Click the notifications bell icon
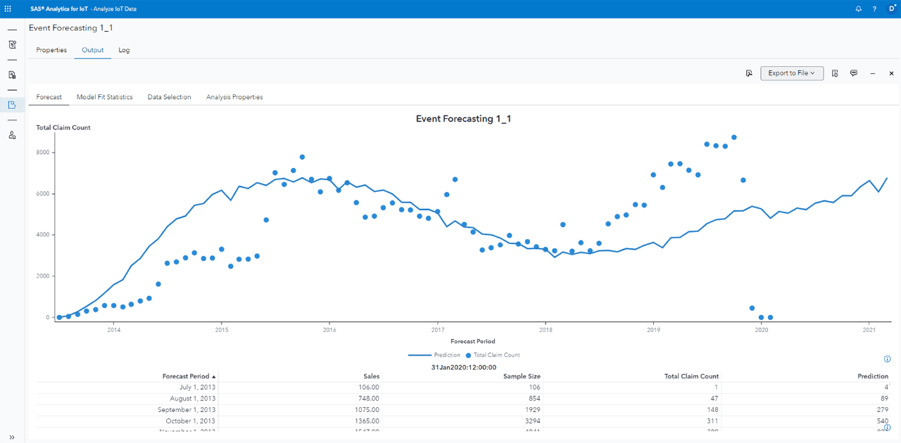 [x=858, y=8]
